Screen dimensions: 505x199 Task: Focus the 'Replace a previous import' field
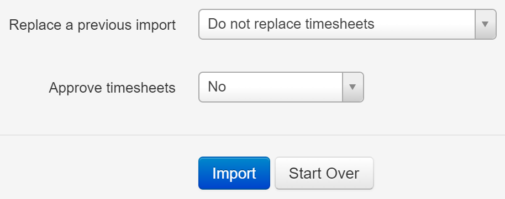pos(347,24)
